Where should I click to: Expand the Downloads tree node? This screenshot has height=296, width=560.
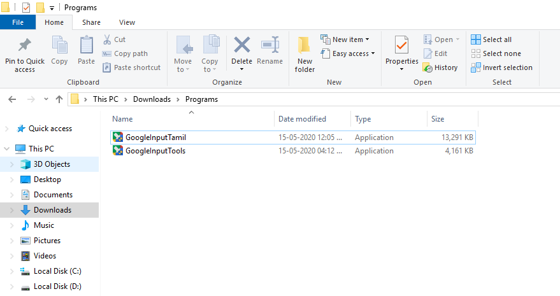[11, 210]
